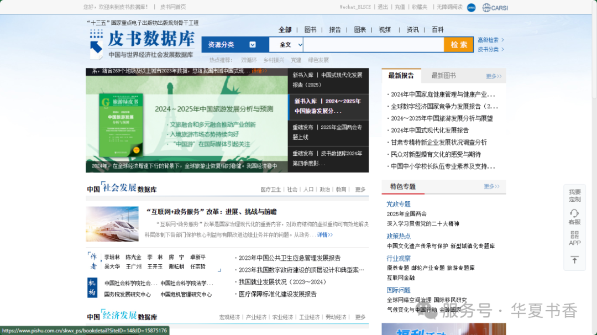Open 康养专题 topic link
This screenshot has width=597, height=335.
398,268
